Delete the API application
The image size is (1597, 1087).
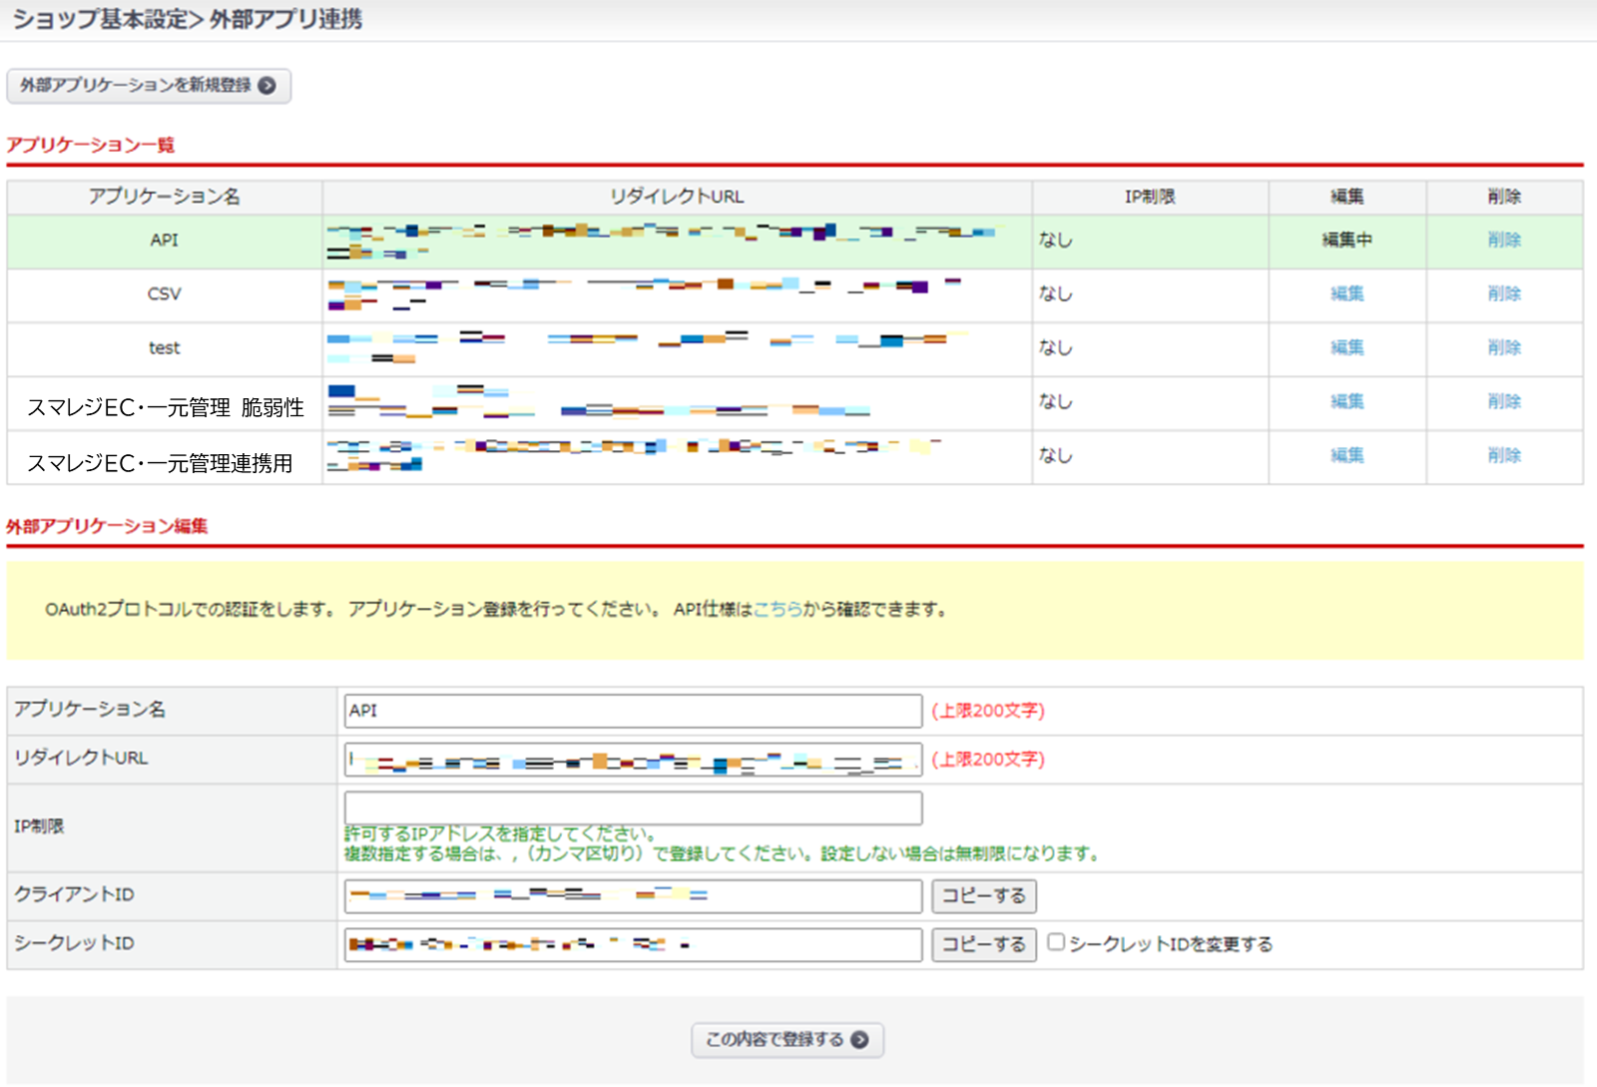click(x=1503, y=240)
